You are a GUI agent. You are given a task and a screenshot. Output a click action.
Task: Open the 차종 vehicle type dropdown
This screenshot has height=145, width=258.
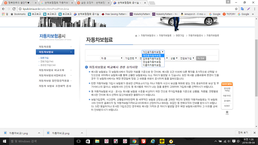click(x=111, y=58)
